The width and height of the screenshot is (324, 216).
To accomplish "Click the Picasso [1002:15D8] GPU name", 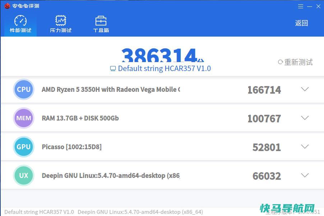I will click(x=72, y=147).
